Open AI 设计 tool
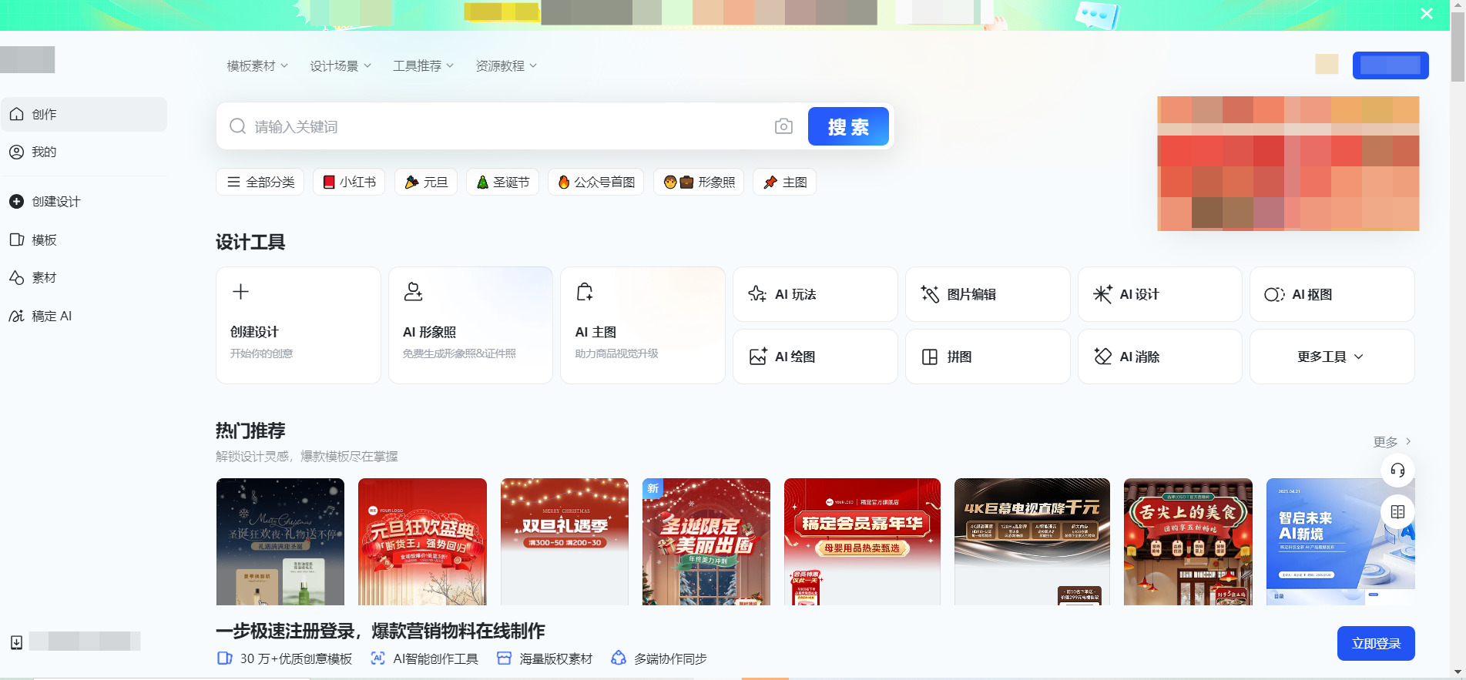Image resolution: width=1466 pixels, height=680 pixels. click(1159, 294)
